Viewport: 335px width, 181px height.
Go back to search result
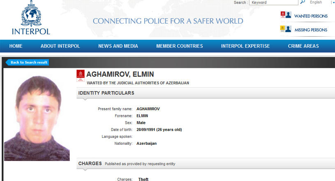tap(27, 63)
